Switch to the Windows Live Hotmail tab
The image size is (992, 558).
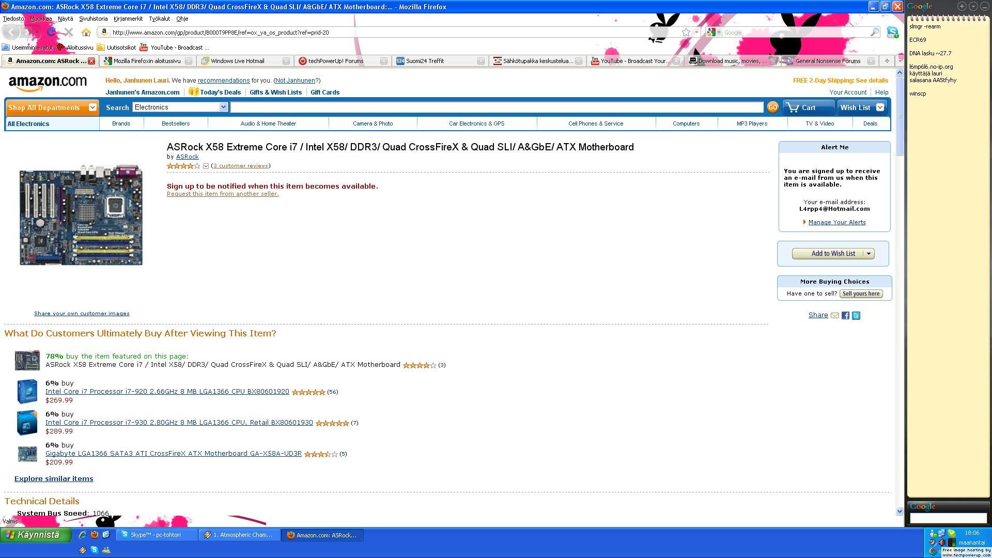245,61
